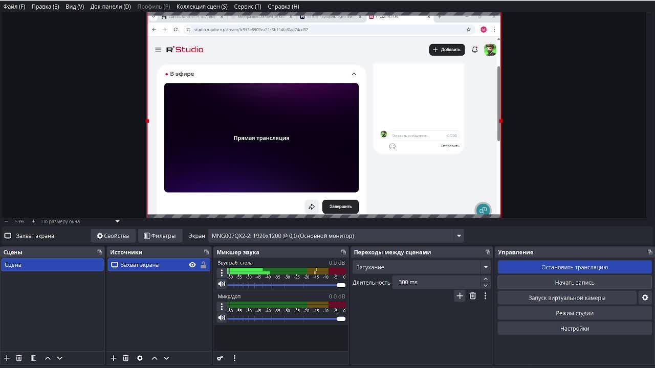Open Настройки from the Управление panel
Viewport: 655px width, 368px height.
point(575,328)
